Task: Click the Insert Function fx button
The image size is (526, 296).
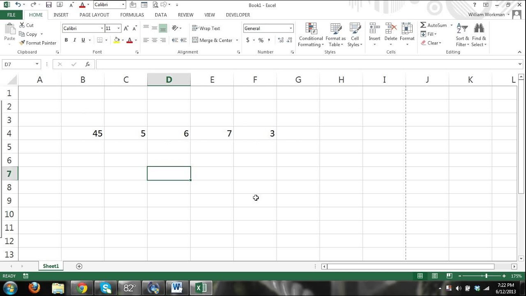Action: coord(88,64)
